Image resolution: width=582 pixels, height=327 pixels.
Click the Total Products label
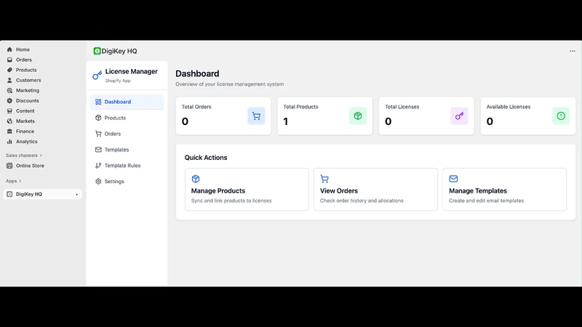click(x=300, y=107)
